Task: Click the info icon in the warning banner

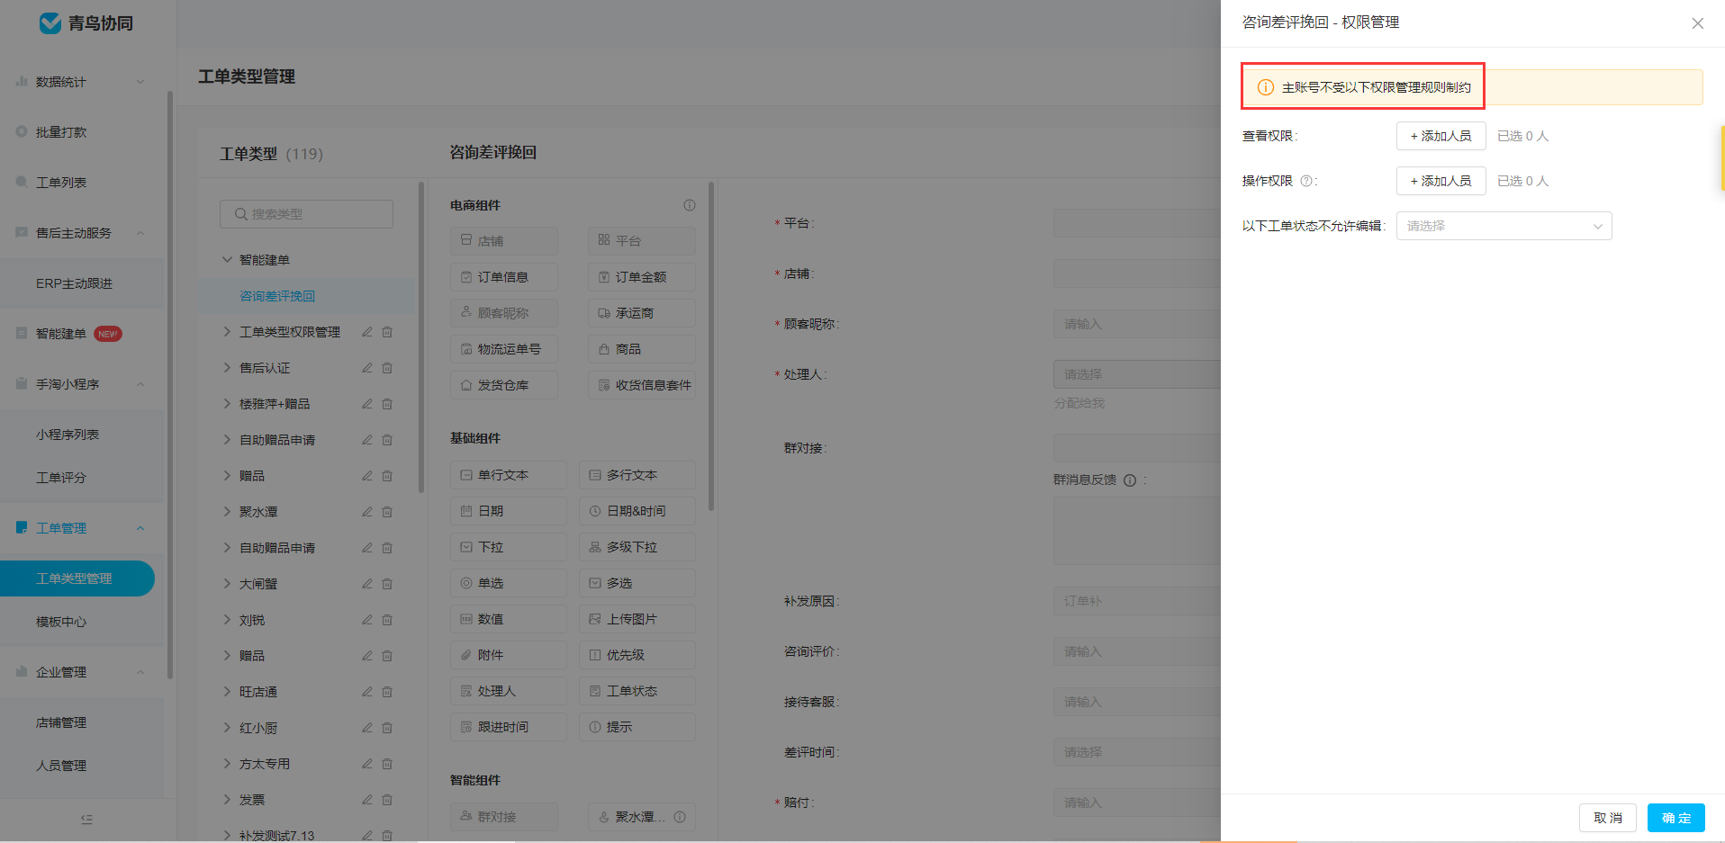Action: [1265, 87]
